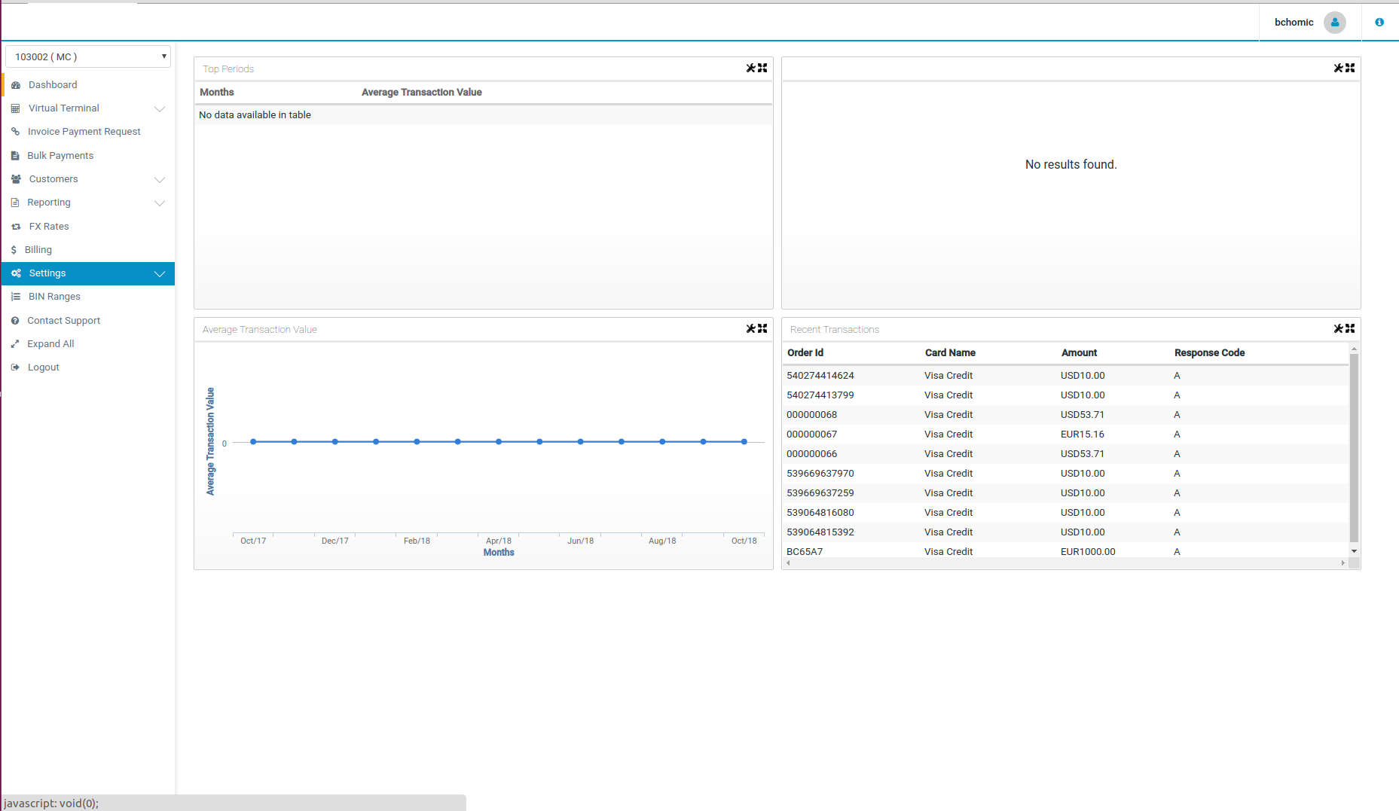Maximize the Recent Transactions panel
Screen dimensions: 1399x811
click(x=1350, y=328)
